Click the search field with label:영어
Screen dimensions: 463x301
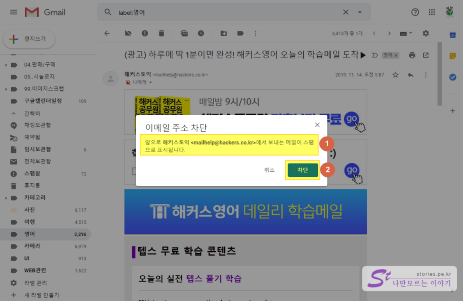tap(226, 12)
